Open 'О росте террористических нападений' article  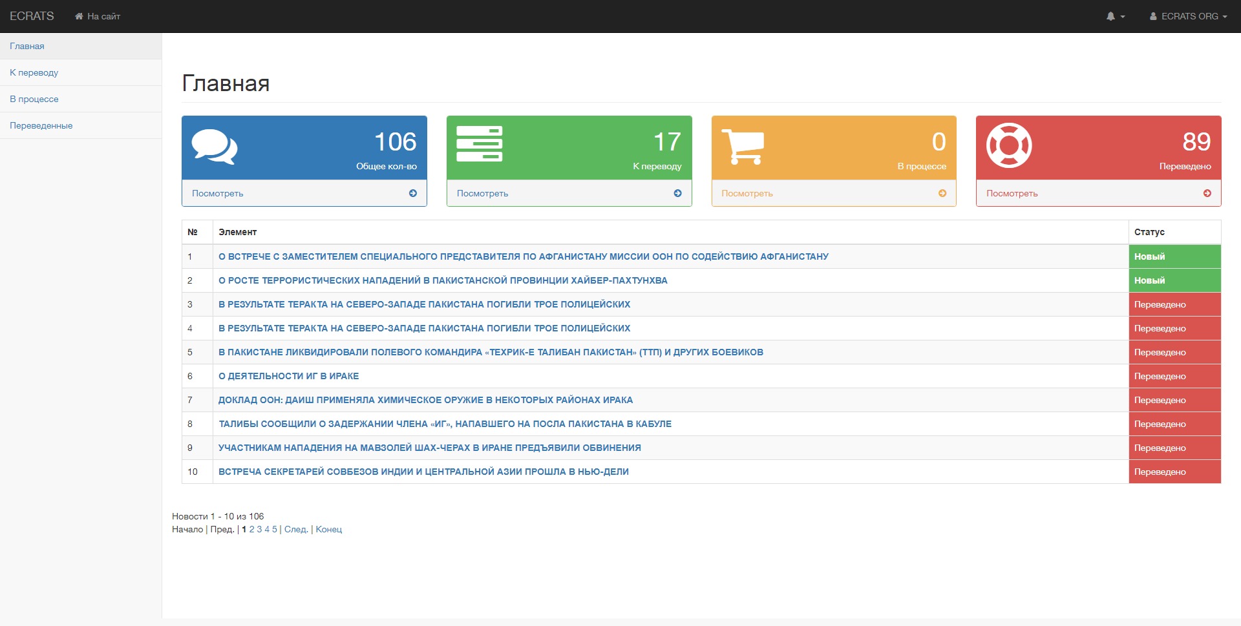pyautogui.click(x=443, y=280)
